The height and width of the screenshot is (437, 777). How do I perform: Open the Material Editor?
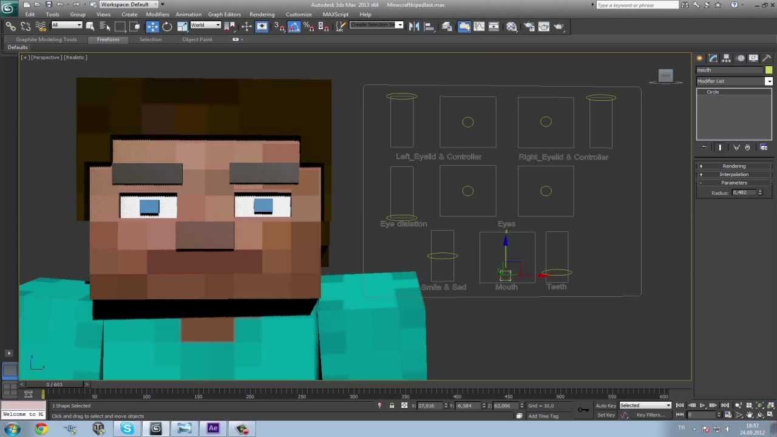click(512, 26)
